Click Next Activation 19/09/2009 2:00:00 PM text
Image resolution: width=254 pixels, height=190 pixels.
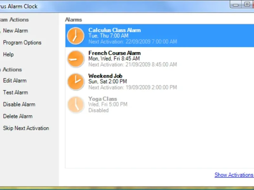tap(133, 87)
